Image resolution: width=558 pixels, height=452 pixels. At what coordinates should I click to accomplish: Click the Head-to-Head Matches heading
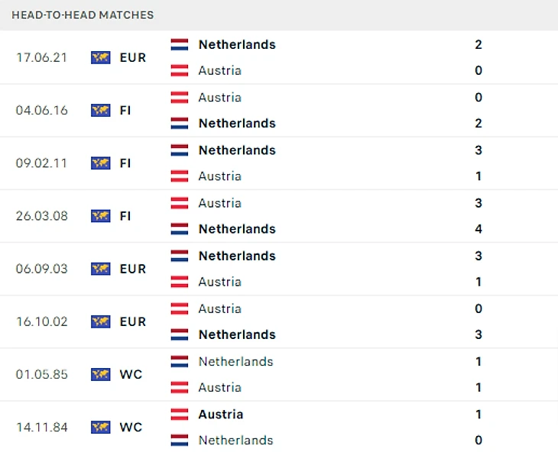(x=83, y=15)
